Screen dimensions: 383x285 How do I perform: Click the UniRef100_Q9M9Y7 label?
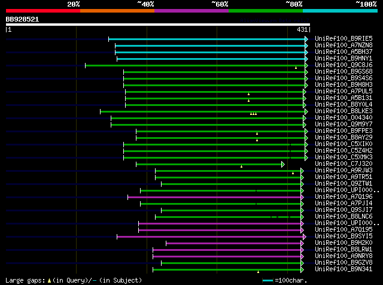[x=344, y=125]
